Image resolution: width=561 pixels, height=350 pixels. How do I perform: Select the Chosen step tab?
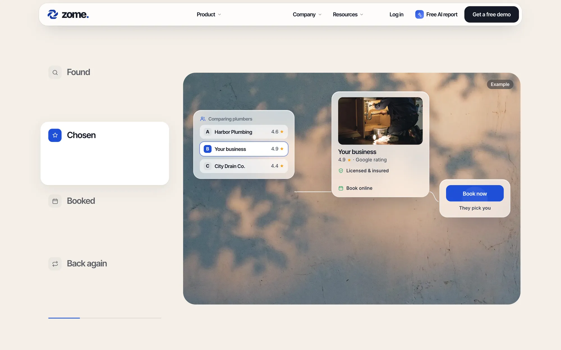[x=105, y=153]
